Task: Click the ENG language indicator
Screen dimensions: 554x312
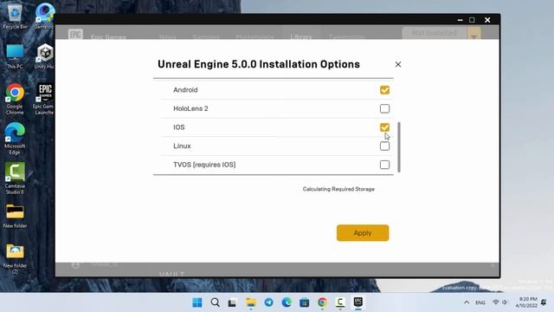Action: [x=480, y=302]
